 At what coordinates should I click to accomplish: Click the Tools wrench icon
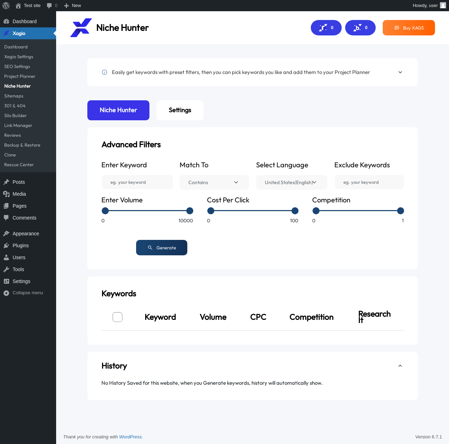click(6, 269)
